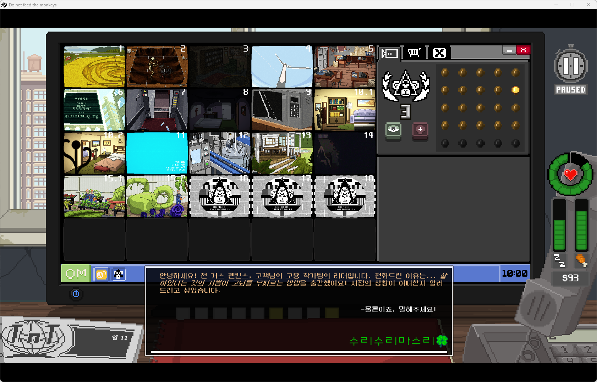This screenshot has width=597, height=382.
Task: Choose reply "-물론이죠, 말해주세요!"
Action: pos(398,309)
